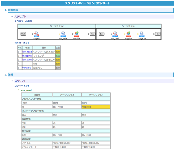The image size is (175, 149).
Task: Click the csv_read icon in version 52 diagram
Action: click(36, 34)
